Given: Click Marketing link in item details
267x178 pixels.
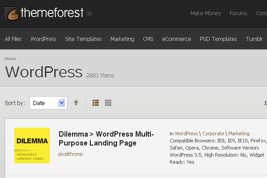Looking at the screenshot, I should tap(239, 133).
